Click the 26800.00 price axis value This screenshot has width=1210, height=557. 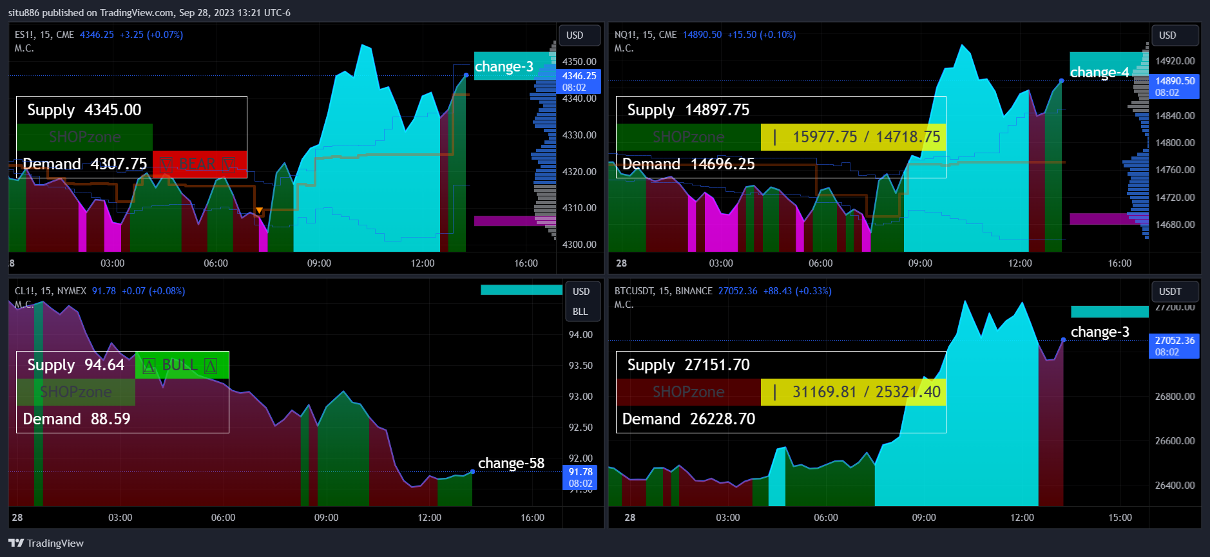coord(1175,397)
